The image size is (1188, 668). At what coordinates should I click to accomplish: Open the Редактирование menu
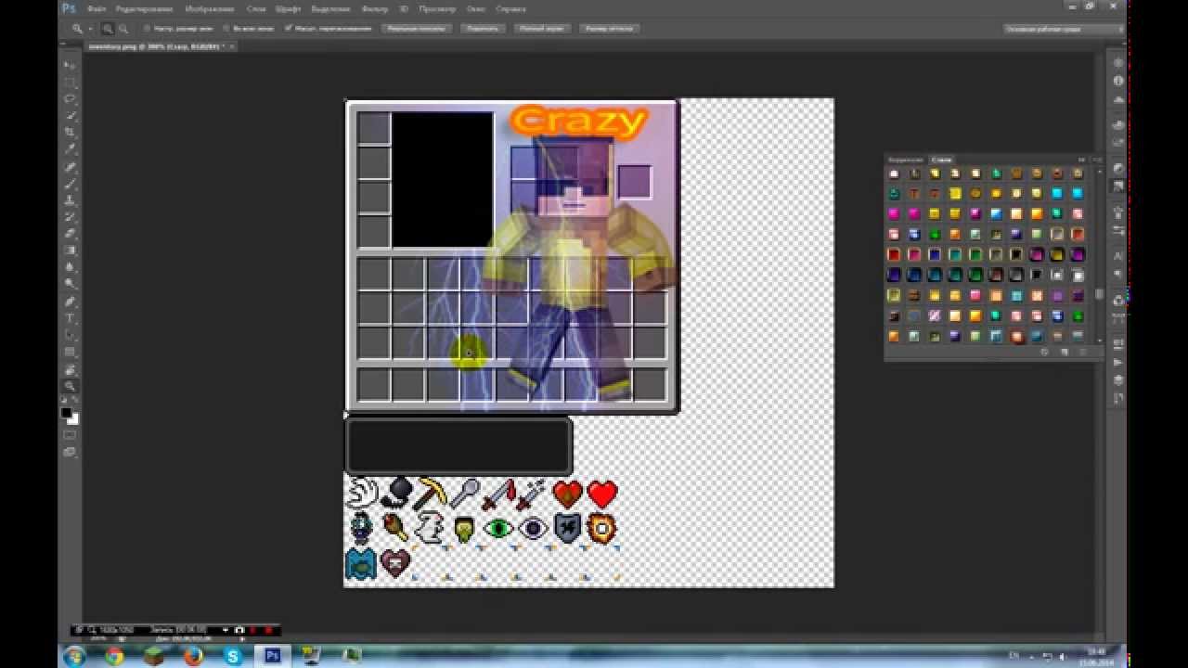point(144,8)
